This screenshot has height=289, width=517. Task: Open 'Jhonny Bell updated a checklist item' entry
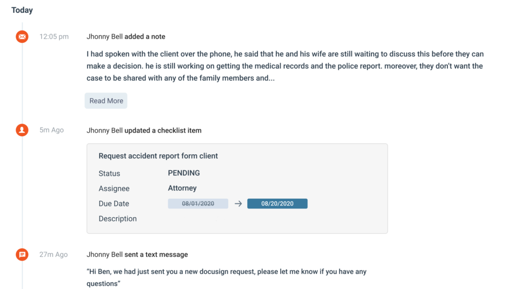click(144, 131)
